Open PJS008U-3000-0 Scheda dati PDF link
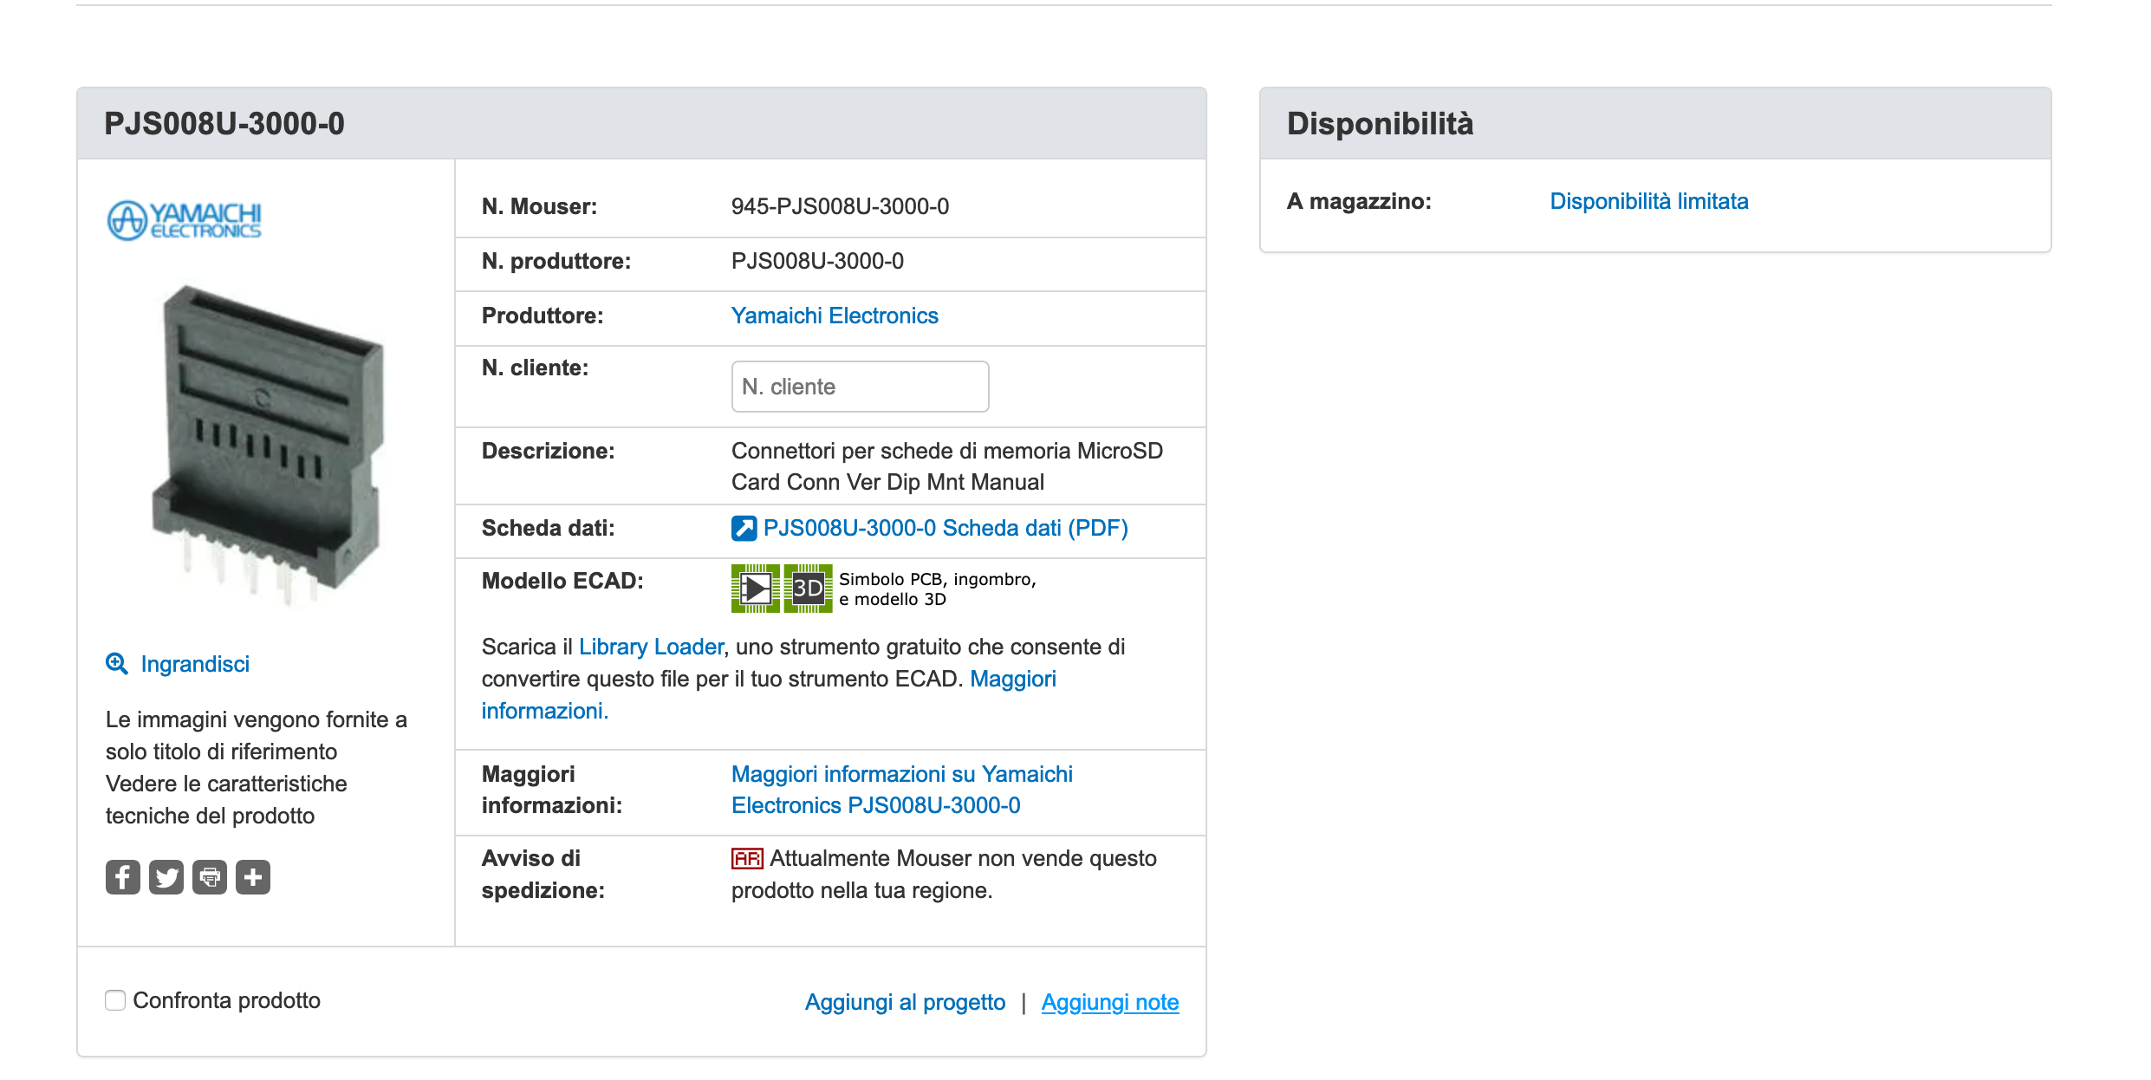The width and height of the screenshot is (2151, 1080). [946, 528]
